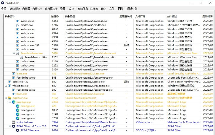Sort by the 映像路径 column header

pos(90,17)
